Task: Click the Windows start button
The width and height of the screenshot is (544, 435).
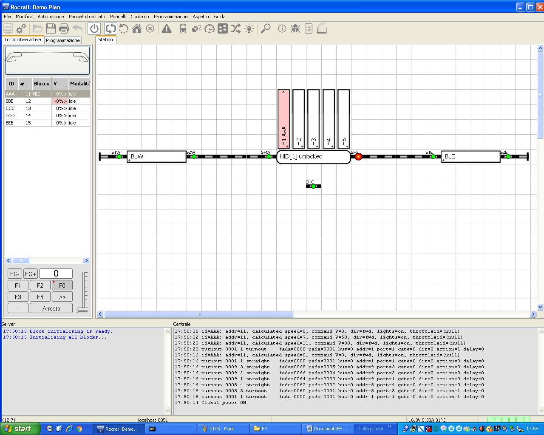Action: click(20, 429)
